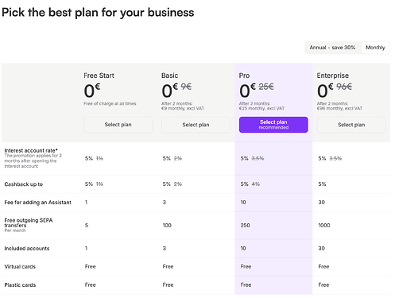Click the crossed-out 25€ Pro price

click(266, 87)
